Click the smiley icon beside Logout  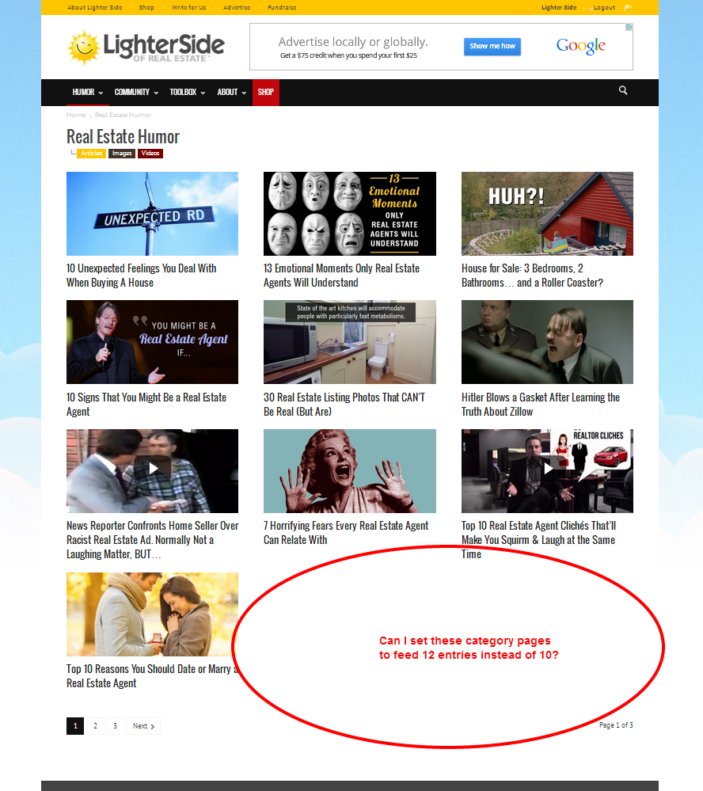(x=627, y=8)
